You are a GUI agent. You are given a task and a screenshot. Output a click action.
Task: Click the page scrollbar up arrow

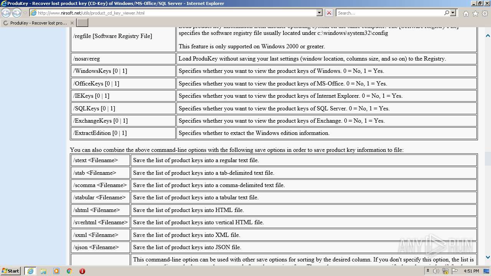pos(488,36)
